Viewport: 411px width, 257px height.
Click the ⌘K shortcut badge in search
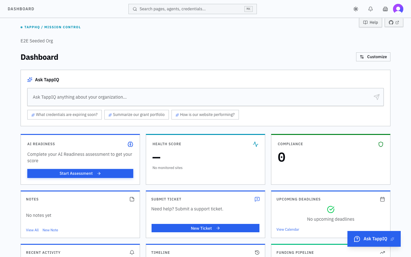click(248, 9)
